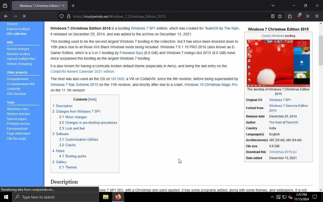This screenshot has width=323, height=202.
Task: Click Cite this page link
Action: point(16,138)
